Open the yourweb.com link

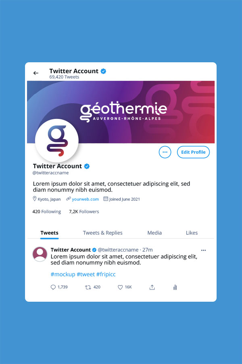(x=85, y=199)
